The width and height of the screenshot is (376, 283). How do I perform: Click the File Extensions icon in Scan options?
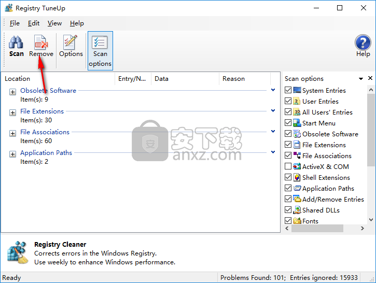tap(297, 145)
